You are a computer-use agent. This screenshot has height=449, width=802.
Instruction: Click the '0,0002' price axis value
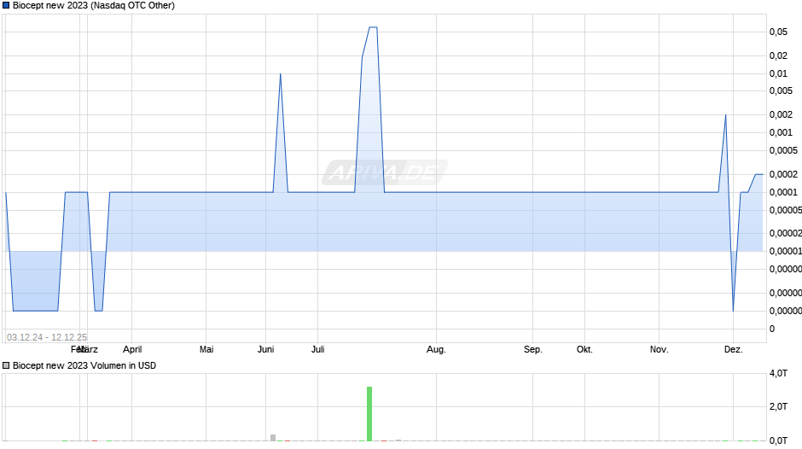tap(783, 175)
